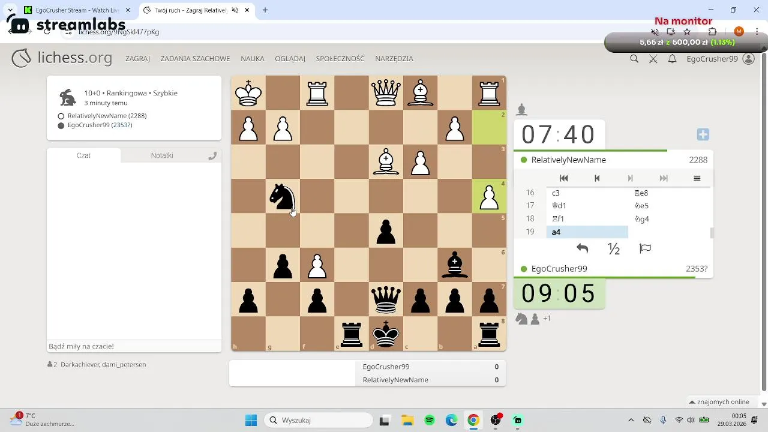The height and width of the screenshot is (432, 768).
Task: Open the lichess search magnifier icon
Action: click(634, 59)
